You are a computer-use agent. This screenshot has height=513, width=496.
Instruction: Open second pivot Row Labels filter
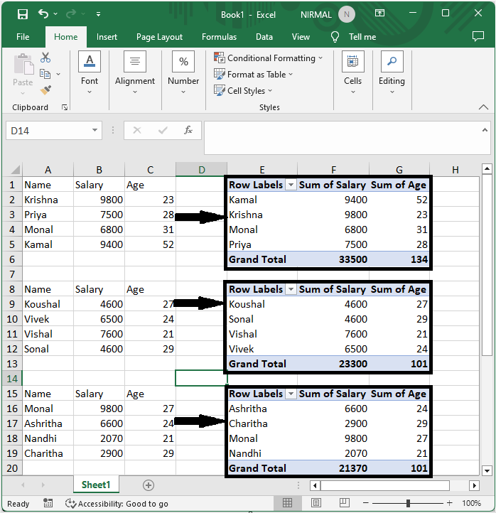click(291, 289)
